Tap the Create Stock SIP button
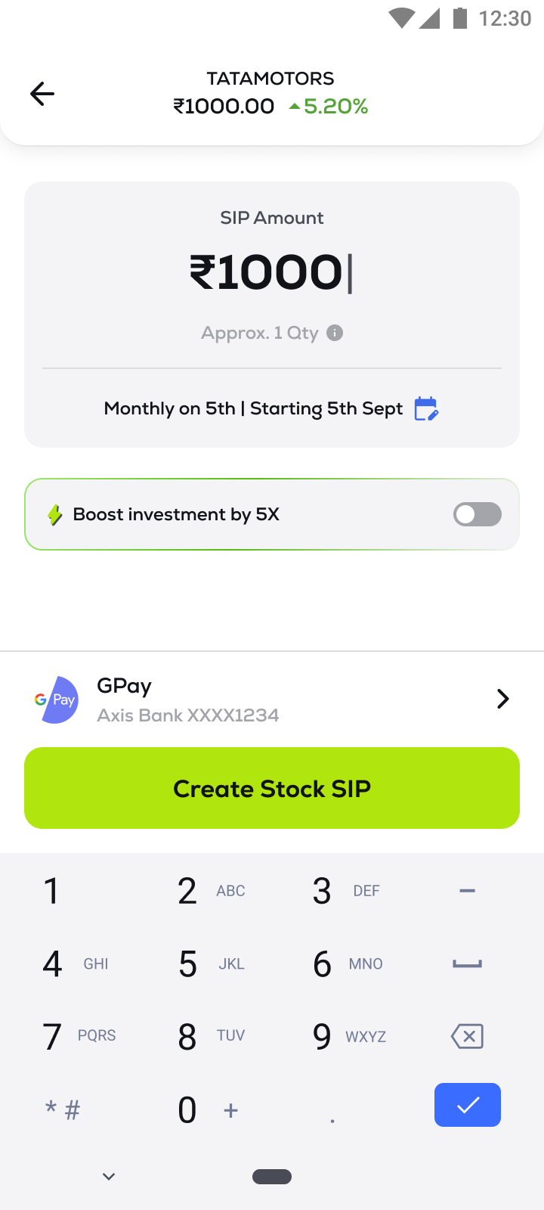This screenshot has width=544, height=1210. [272, 788]
